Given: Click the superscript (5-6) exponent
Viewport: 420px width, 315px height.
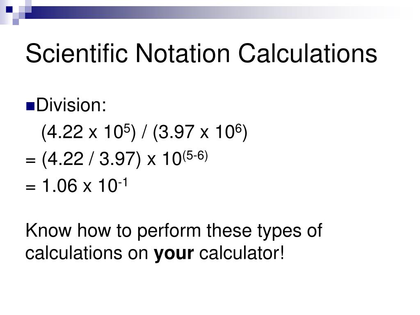Looking at the screenshot, I should [x=195, y=155].
